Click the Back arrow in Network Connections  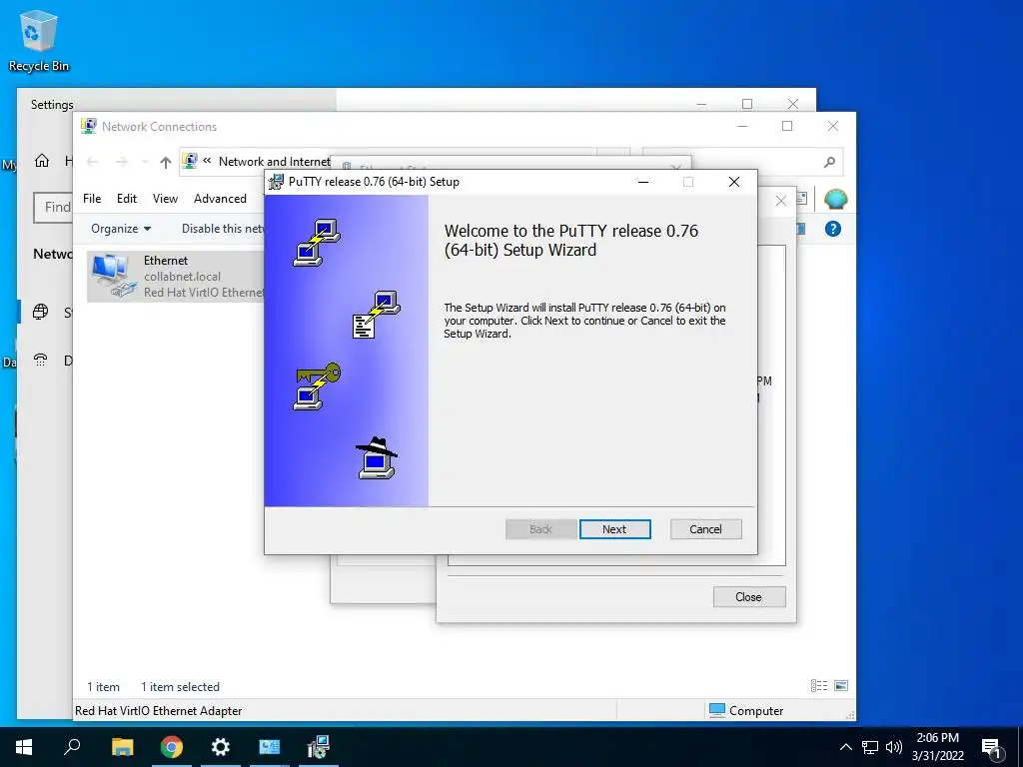pos(93,162)
